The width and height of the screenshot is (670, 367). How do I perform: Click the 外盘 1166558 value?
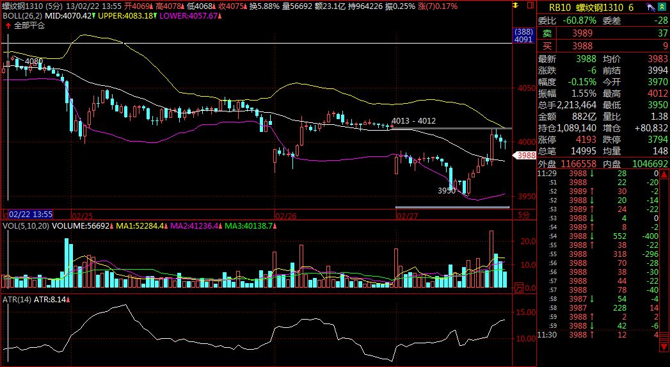(x=579, y=164)
